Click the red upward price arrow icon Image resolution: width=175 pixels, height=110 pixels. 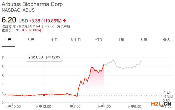[64, 21]
